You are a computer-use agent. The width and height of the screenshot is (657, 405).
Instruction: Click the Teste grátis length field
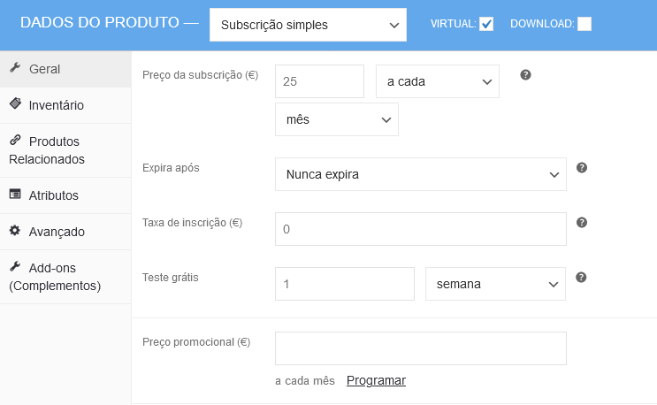[x=345, y=284]
